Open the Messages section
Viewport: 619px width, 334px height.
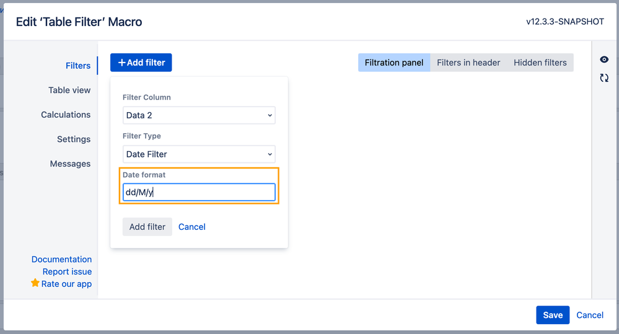click(x=70, y=164)
